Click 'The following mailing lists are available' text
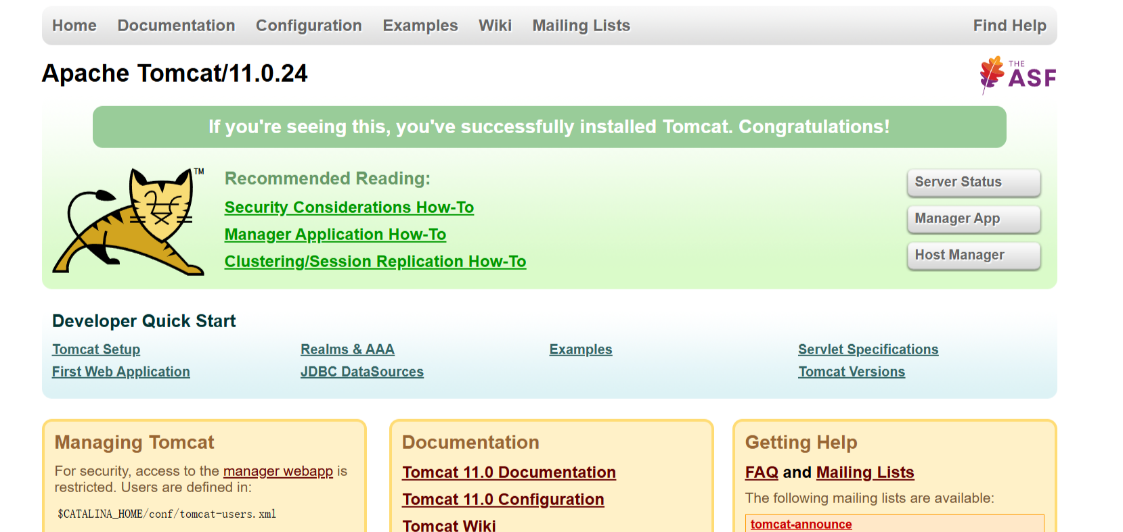This screenshot has width=1123, height=532. [870, 498]
